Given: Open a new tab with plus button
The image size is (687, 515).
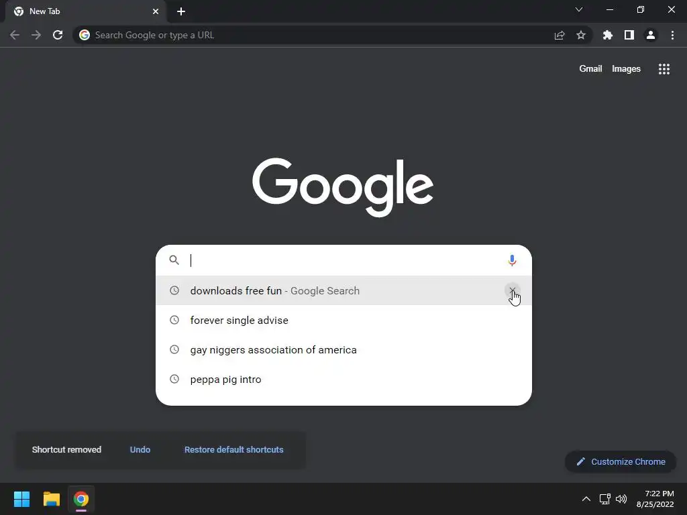Looking at the screenshot, I should point(181,11).
